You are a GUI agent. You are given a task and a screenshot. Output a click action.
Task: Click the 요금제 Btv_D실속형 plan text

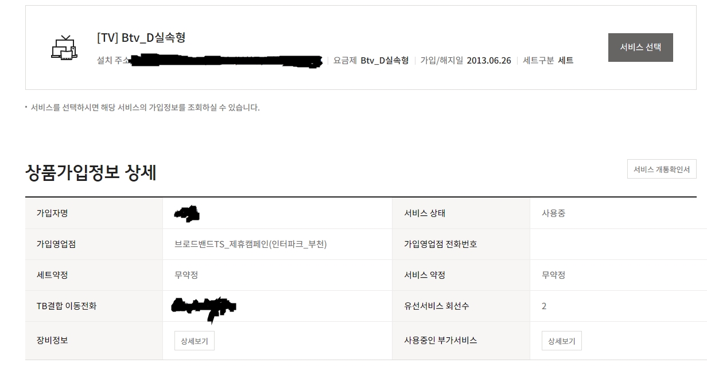384,60
